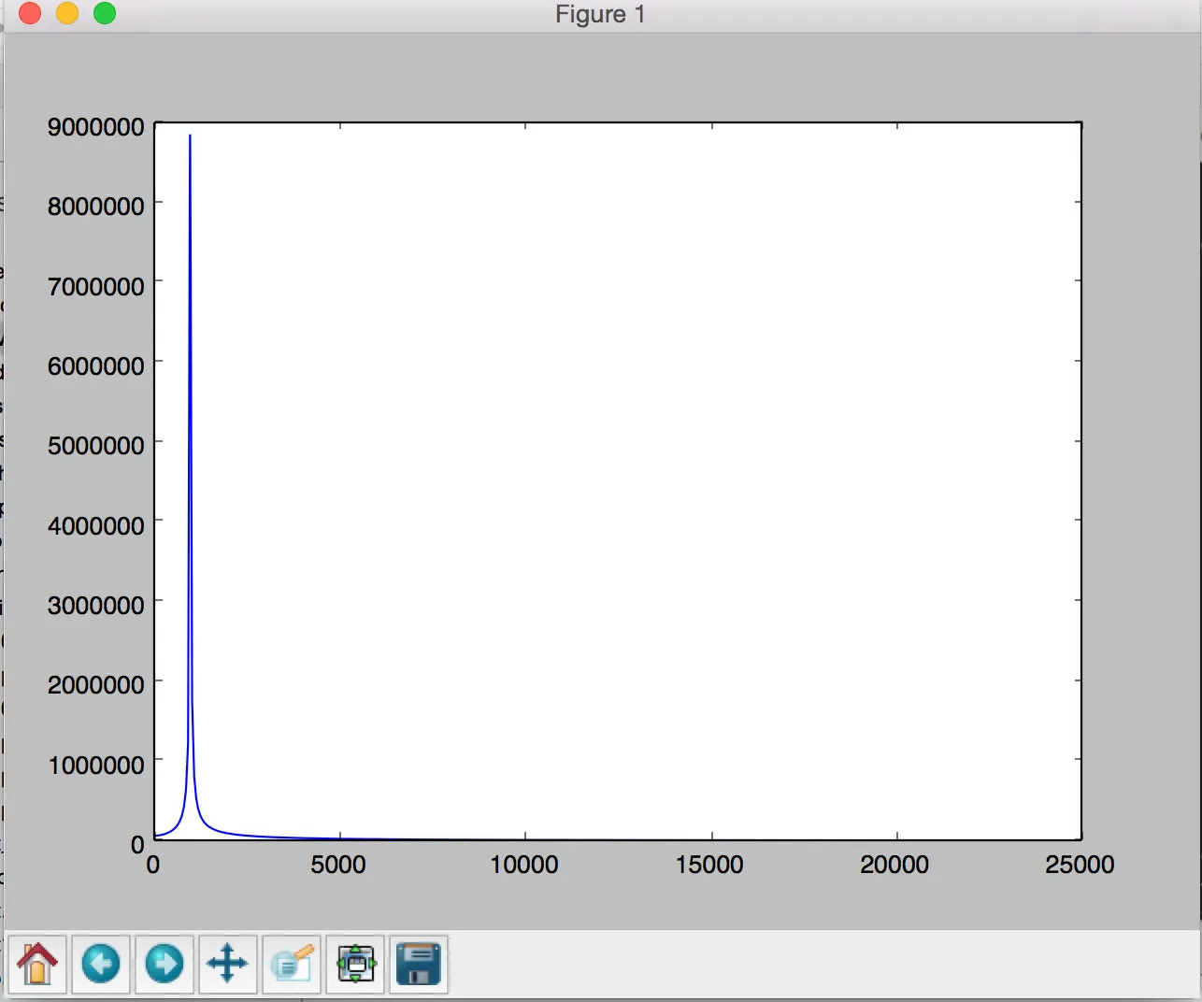The height and width of the screenshot is (1002, 1202).
Task: Click the 10000 x-axis label
Action: 524,865
